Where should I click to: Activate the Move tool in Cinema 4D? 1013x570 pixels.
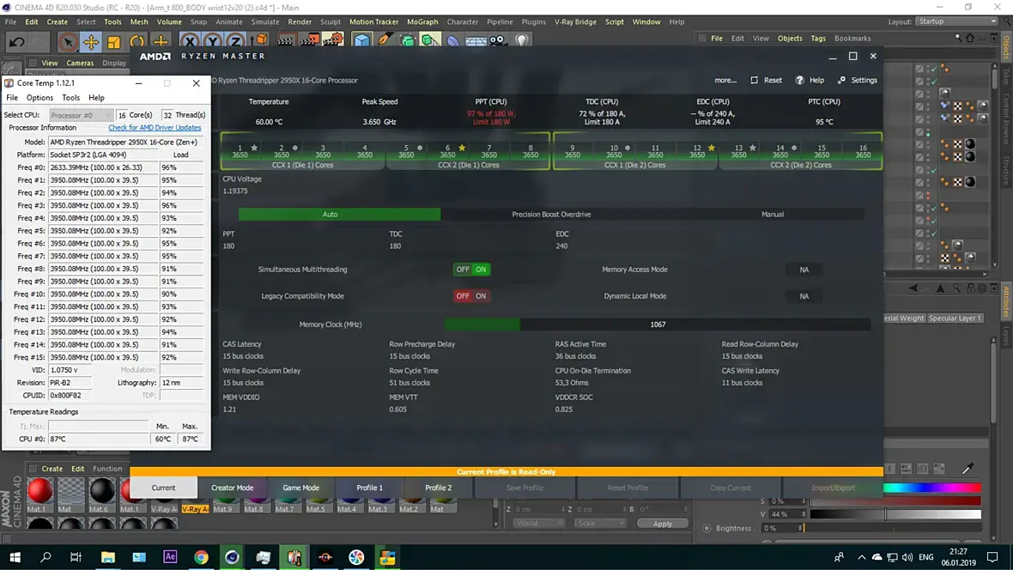pos(91,42)
